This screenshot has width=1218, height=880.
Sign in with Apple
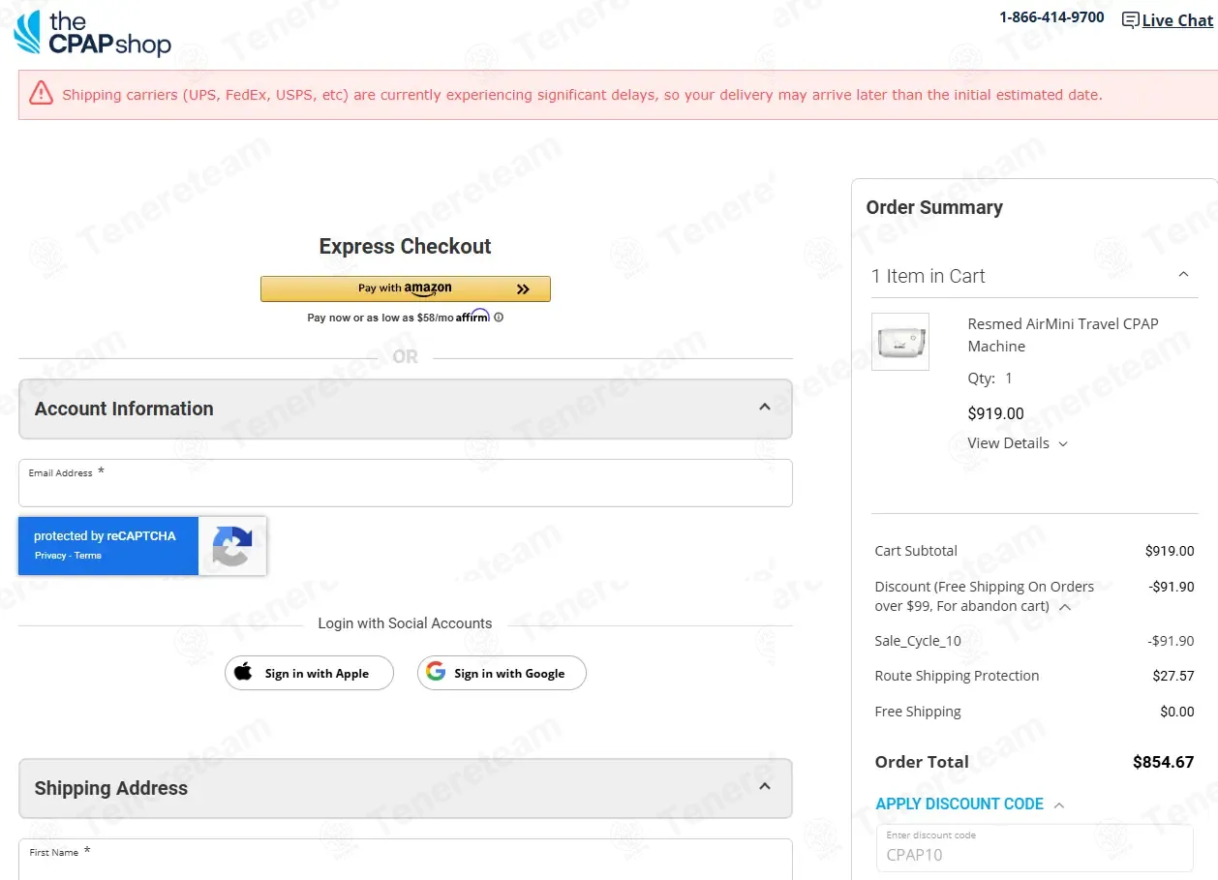click(x=309, y=674)
